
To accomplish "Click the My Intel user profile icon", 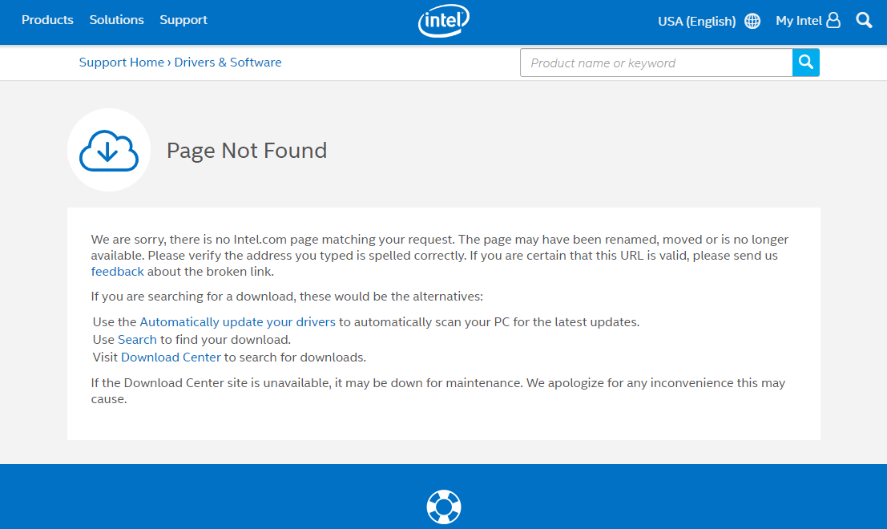I will pos(833,21).
